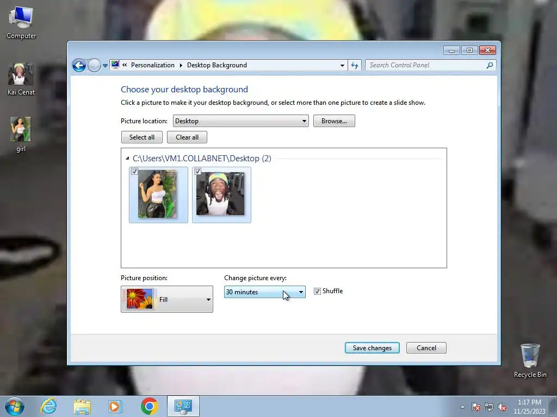Click the Refresh button next to address bar
Screen dimensions: 557x417
click(x=355, y=65)
